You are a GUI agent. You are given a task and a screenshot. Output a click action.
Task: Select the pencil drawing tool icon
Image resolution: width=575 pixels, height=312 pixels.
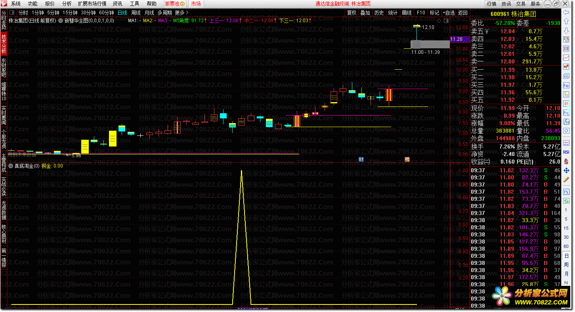pos(566,179)
